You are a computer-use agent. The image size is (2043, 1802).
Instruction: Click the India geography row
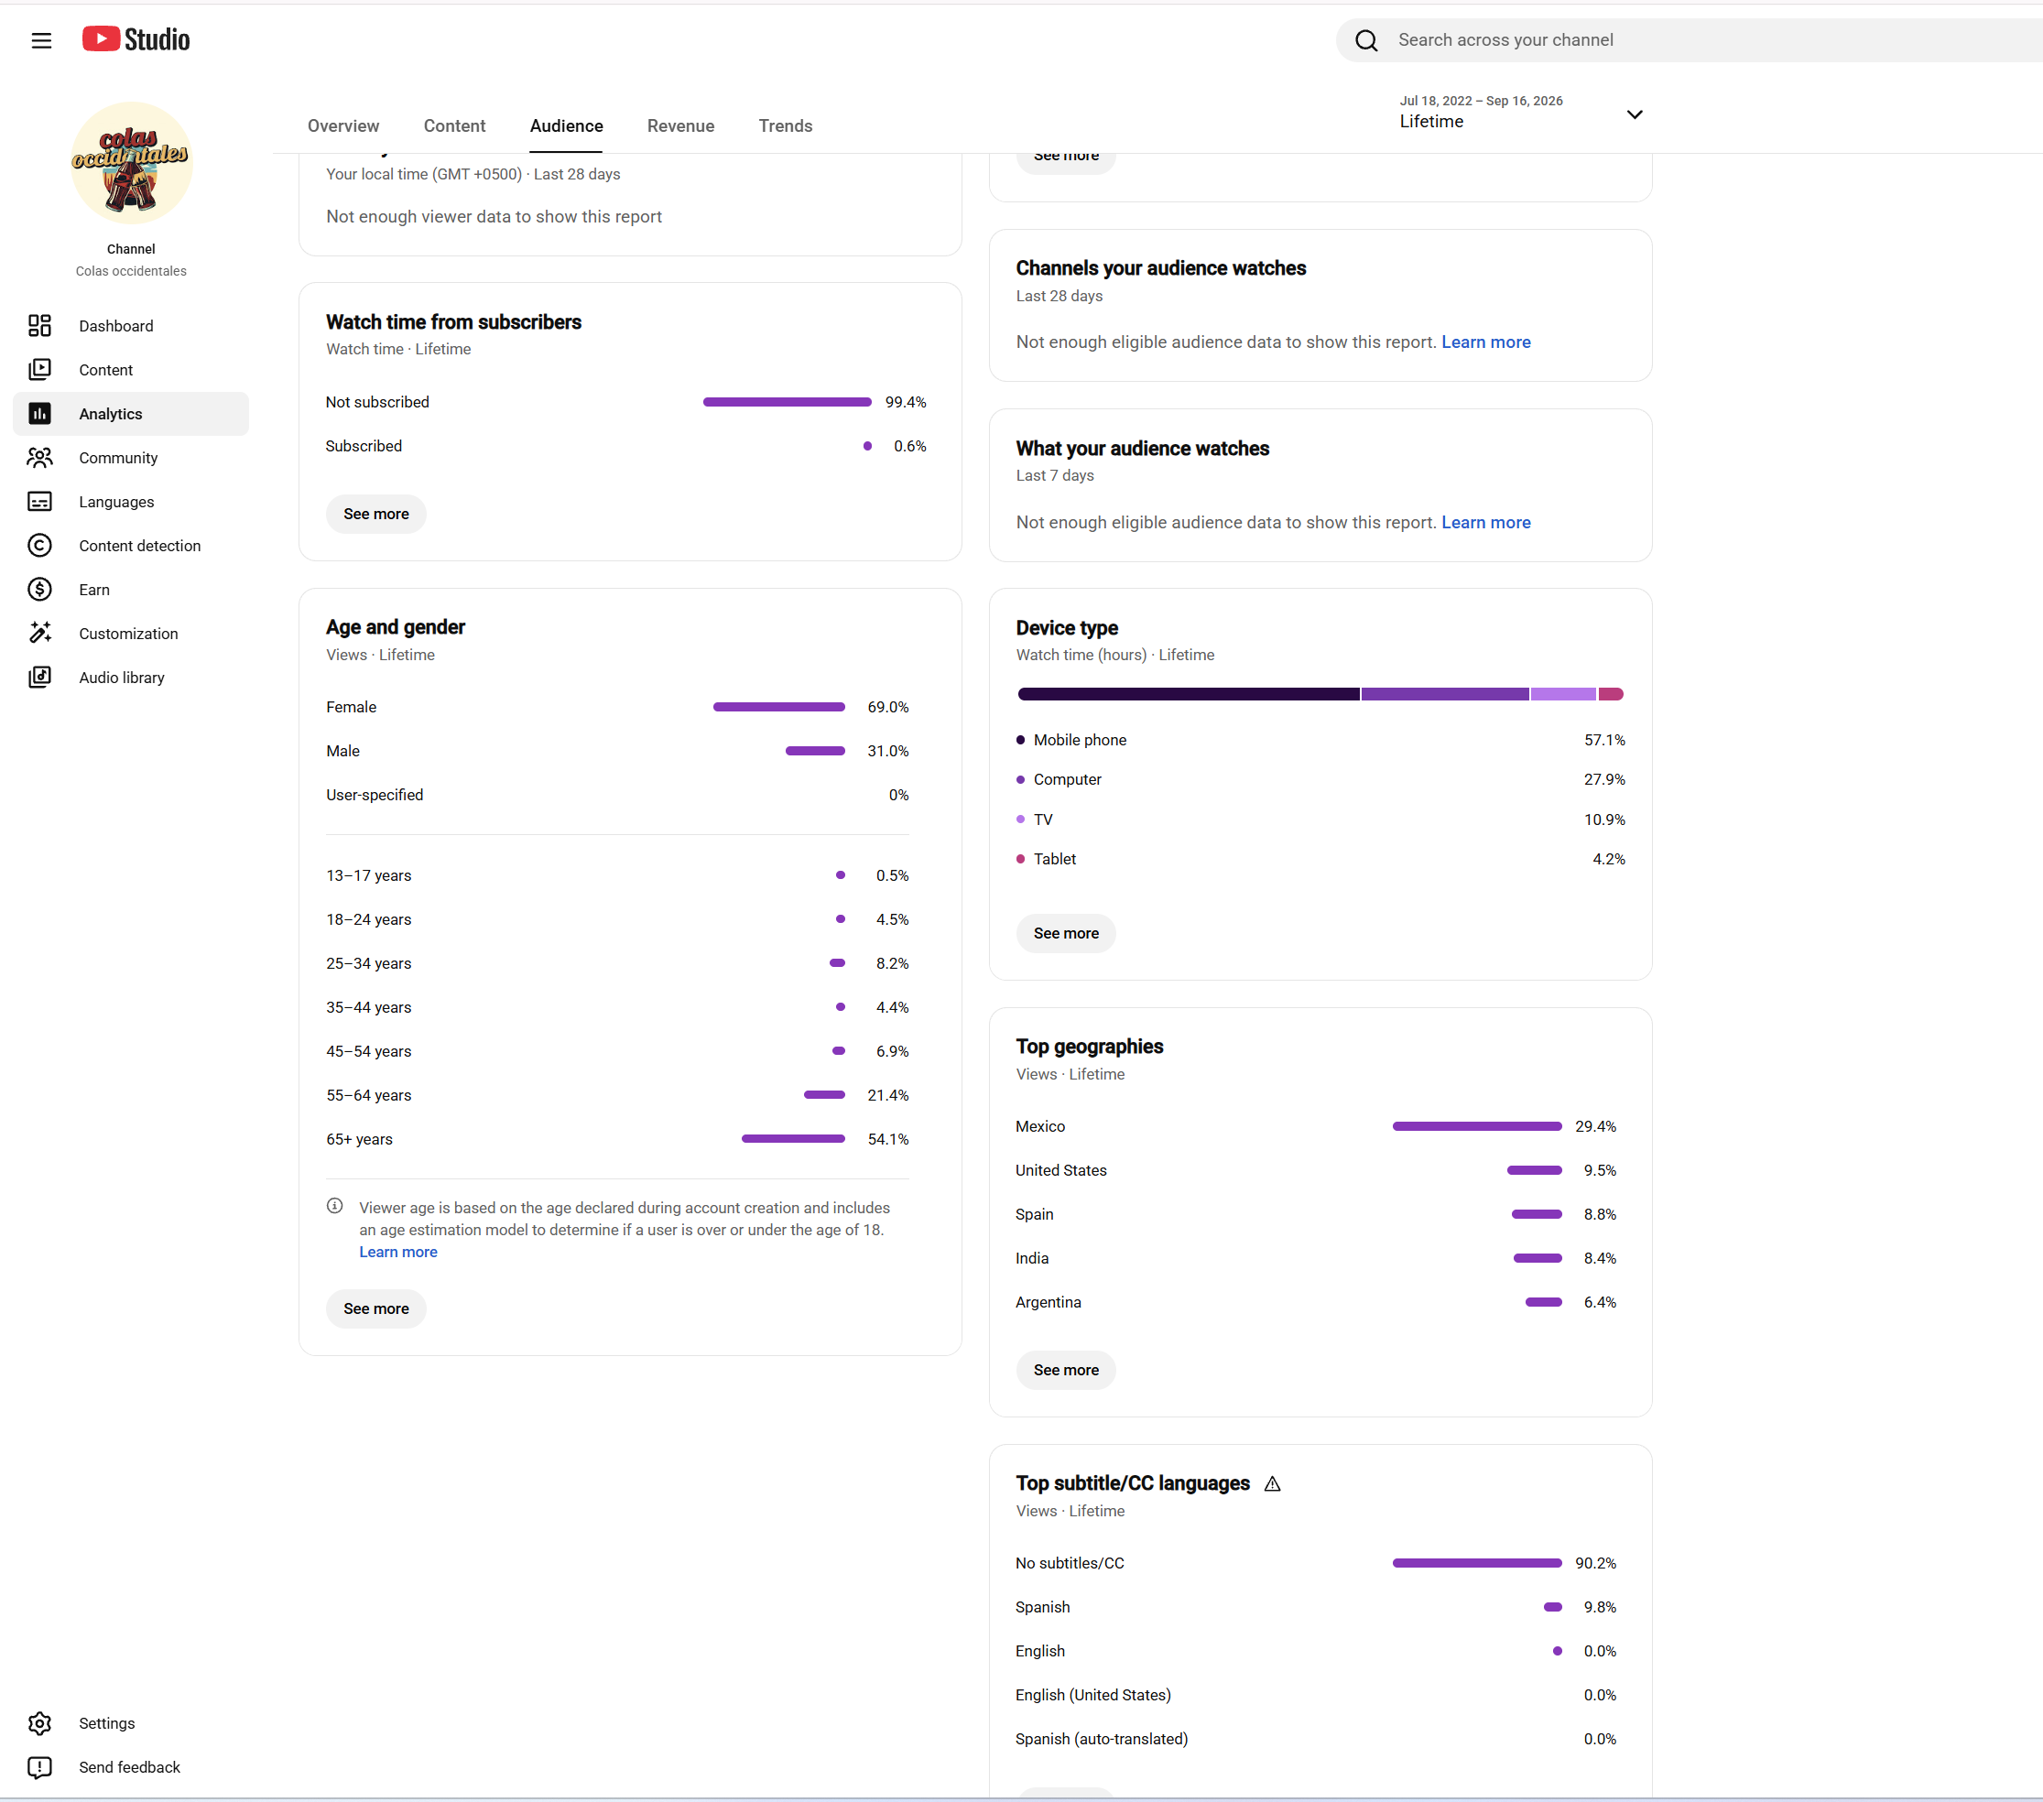tap(1315, 1257)
